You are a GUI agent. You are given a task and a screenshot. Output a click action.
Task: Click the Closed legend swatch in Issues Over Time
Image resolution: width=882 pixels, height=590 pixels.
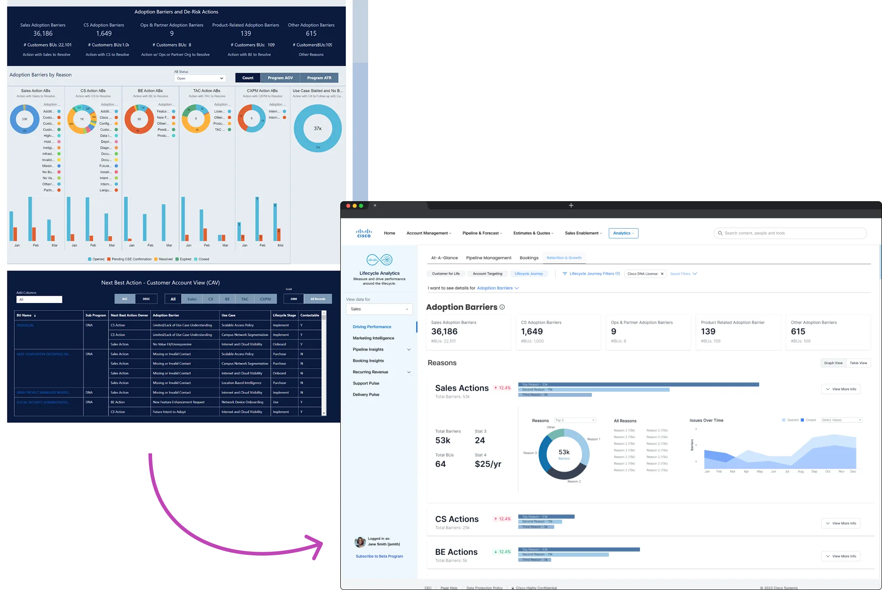[x=803, y=420]
